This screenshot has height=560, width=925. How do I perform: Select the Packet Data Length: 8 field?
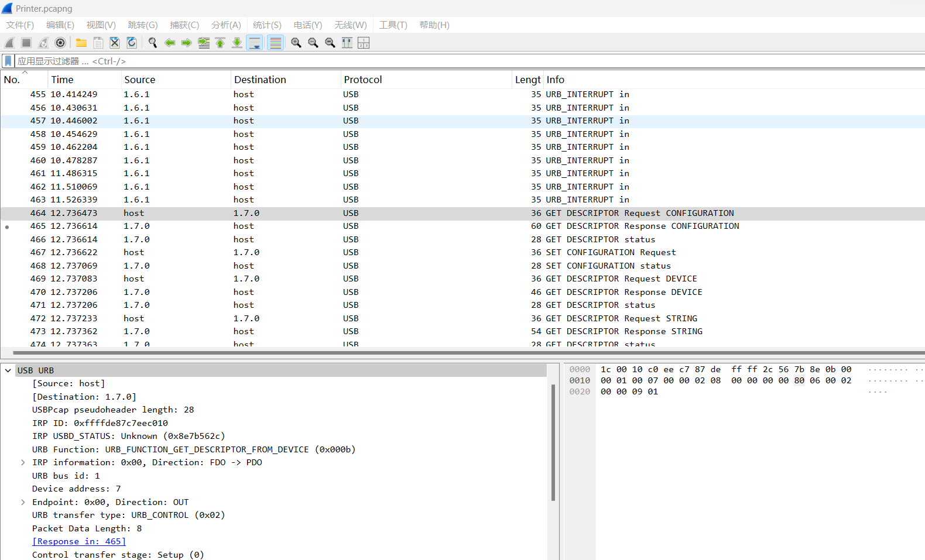tap(87, 528)
